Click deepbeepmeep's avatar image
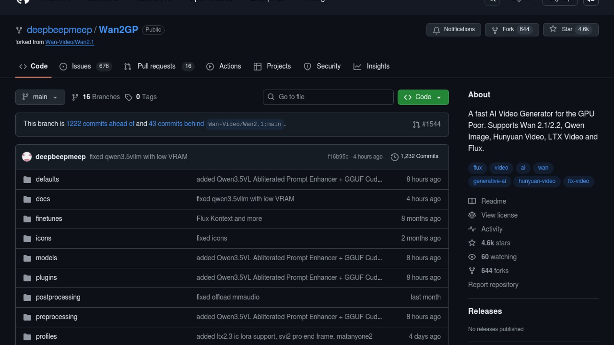 [27, 157]
